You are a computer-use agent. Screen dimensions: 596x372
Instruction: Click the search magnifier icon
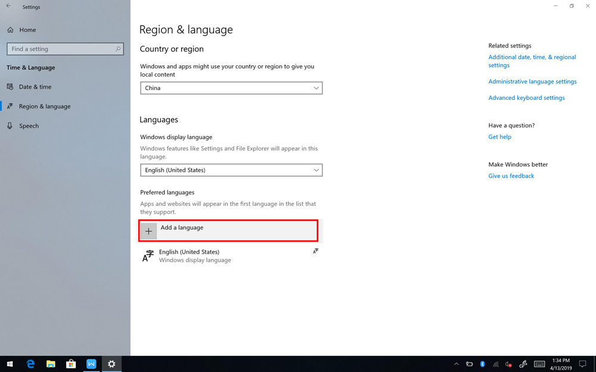(x=118, y=49)
